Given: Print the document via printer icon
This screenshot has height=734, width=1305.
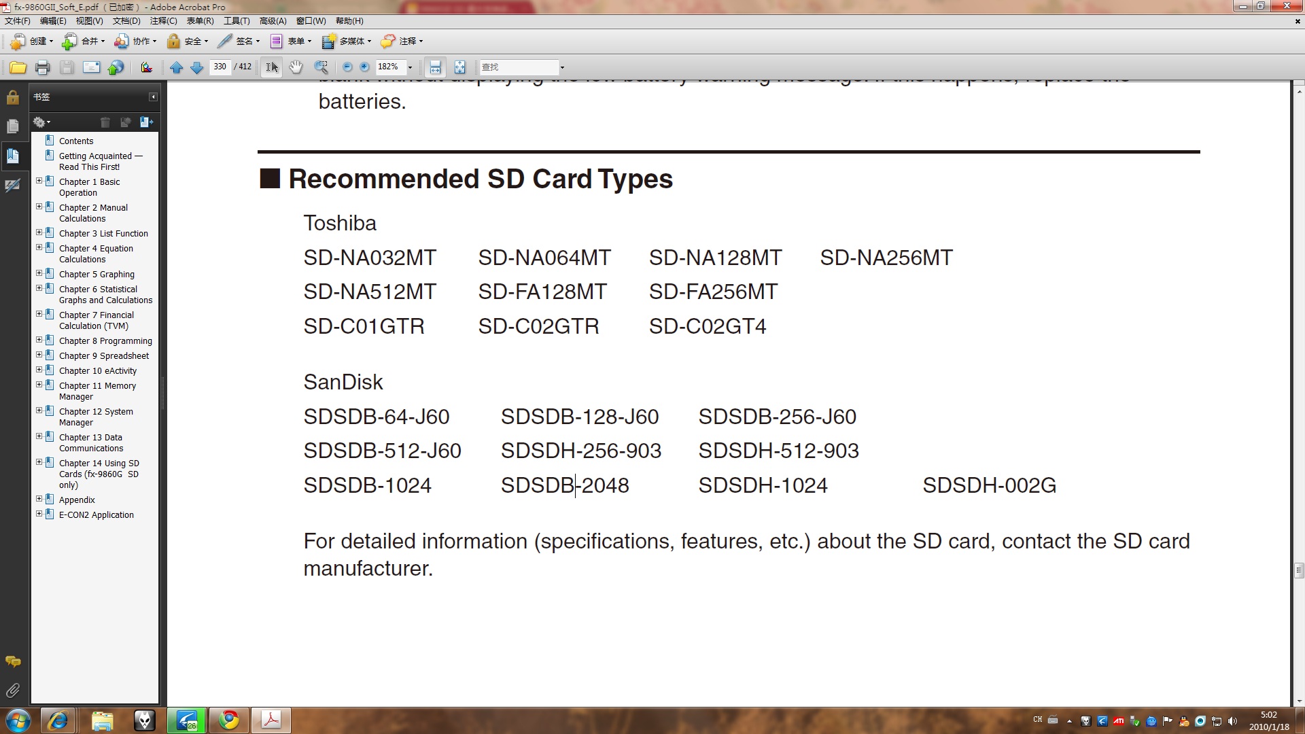Looking at the screenshot, I should pos(42,67).
